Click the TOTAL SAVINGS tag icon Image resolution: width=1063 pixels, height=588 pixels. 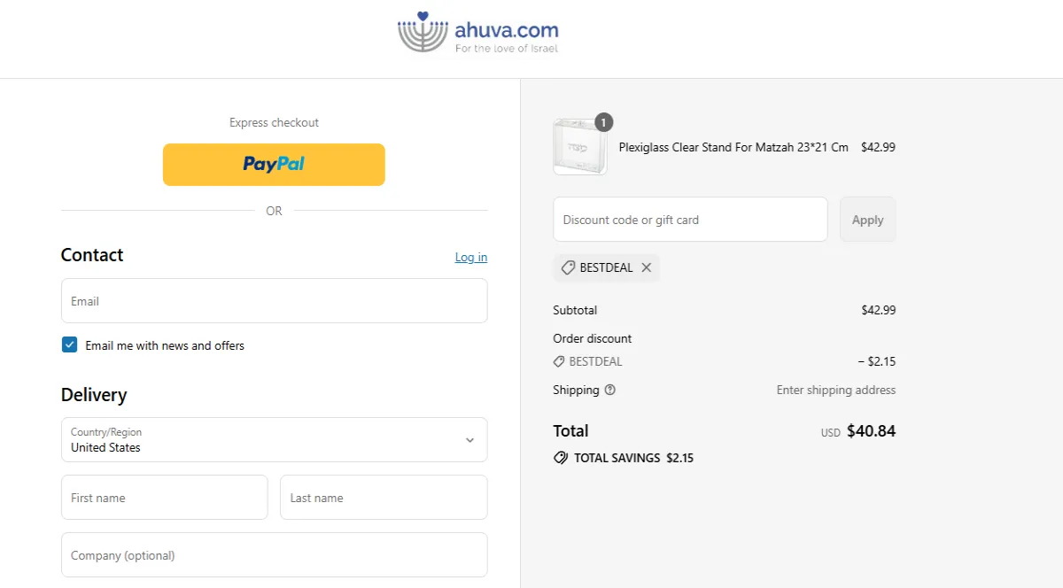coord(560,457)
